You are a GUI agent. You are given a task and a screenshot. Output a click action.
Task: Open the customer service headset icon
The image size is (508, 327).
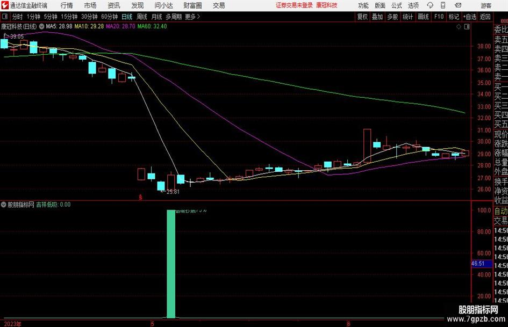(x=430, y=5)
